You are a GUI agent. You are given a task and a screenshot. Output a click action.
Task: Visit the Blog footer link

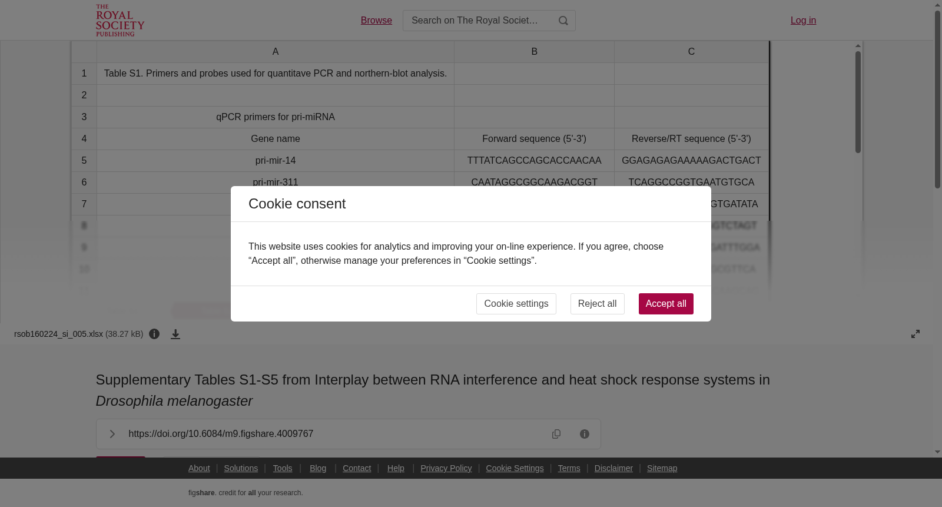[x=318, y=468]
